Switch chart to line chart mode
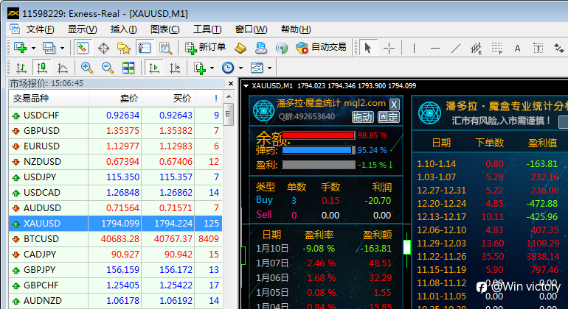Viewport: 568px width, 309px height. click(63, 68)
